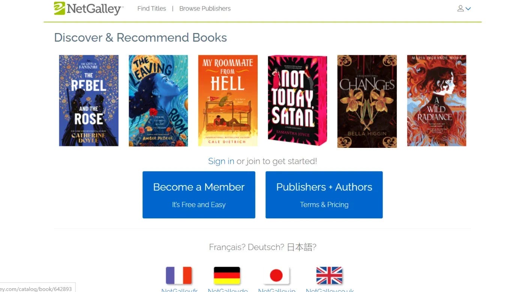Click the NetGalley logo
The width and height of the screenshot is (525, 292).
click(x=88, y=9)
